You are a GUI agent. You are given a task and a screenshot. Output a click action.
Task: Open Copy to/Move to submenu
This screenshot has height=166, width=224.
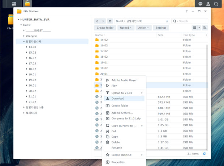coord(124,126)
